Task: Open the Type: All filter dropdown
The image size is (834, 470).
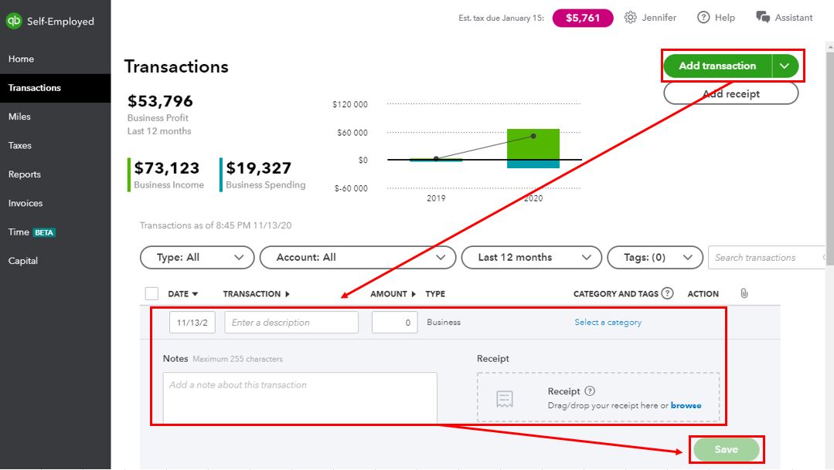Action: pos(197,258)
